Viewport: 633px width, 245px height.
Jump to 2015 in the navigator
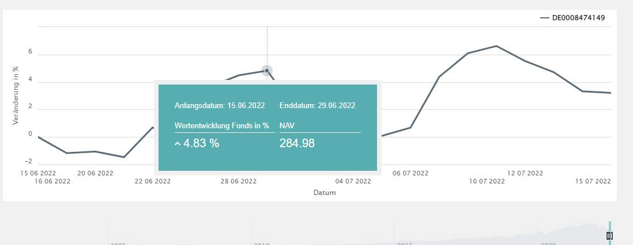(x=404, y=243)
